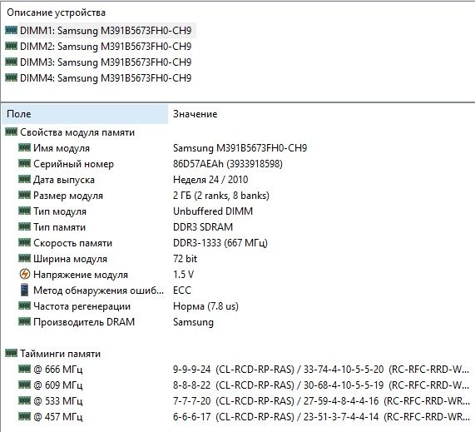Select the DIMM4 memory module icon
The height and width of the screenshot is (432, 475).
coord(11,77)
